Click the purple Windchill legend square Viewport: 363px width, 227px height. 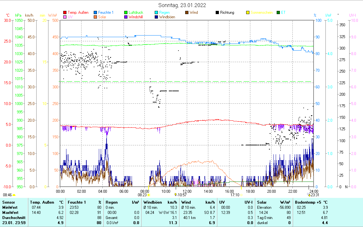126,17
